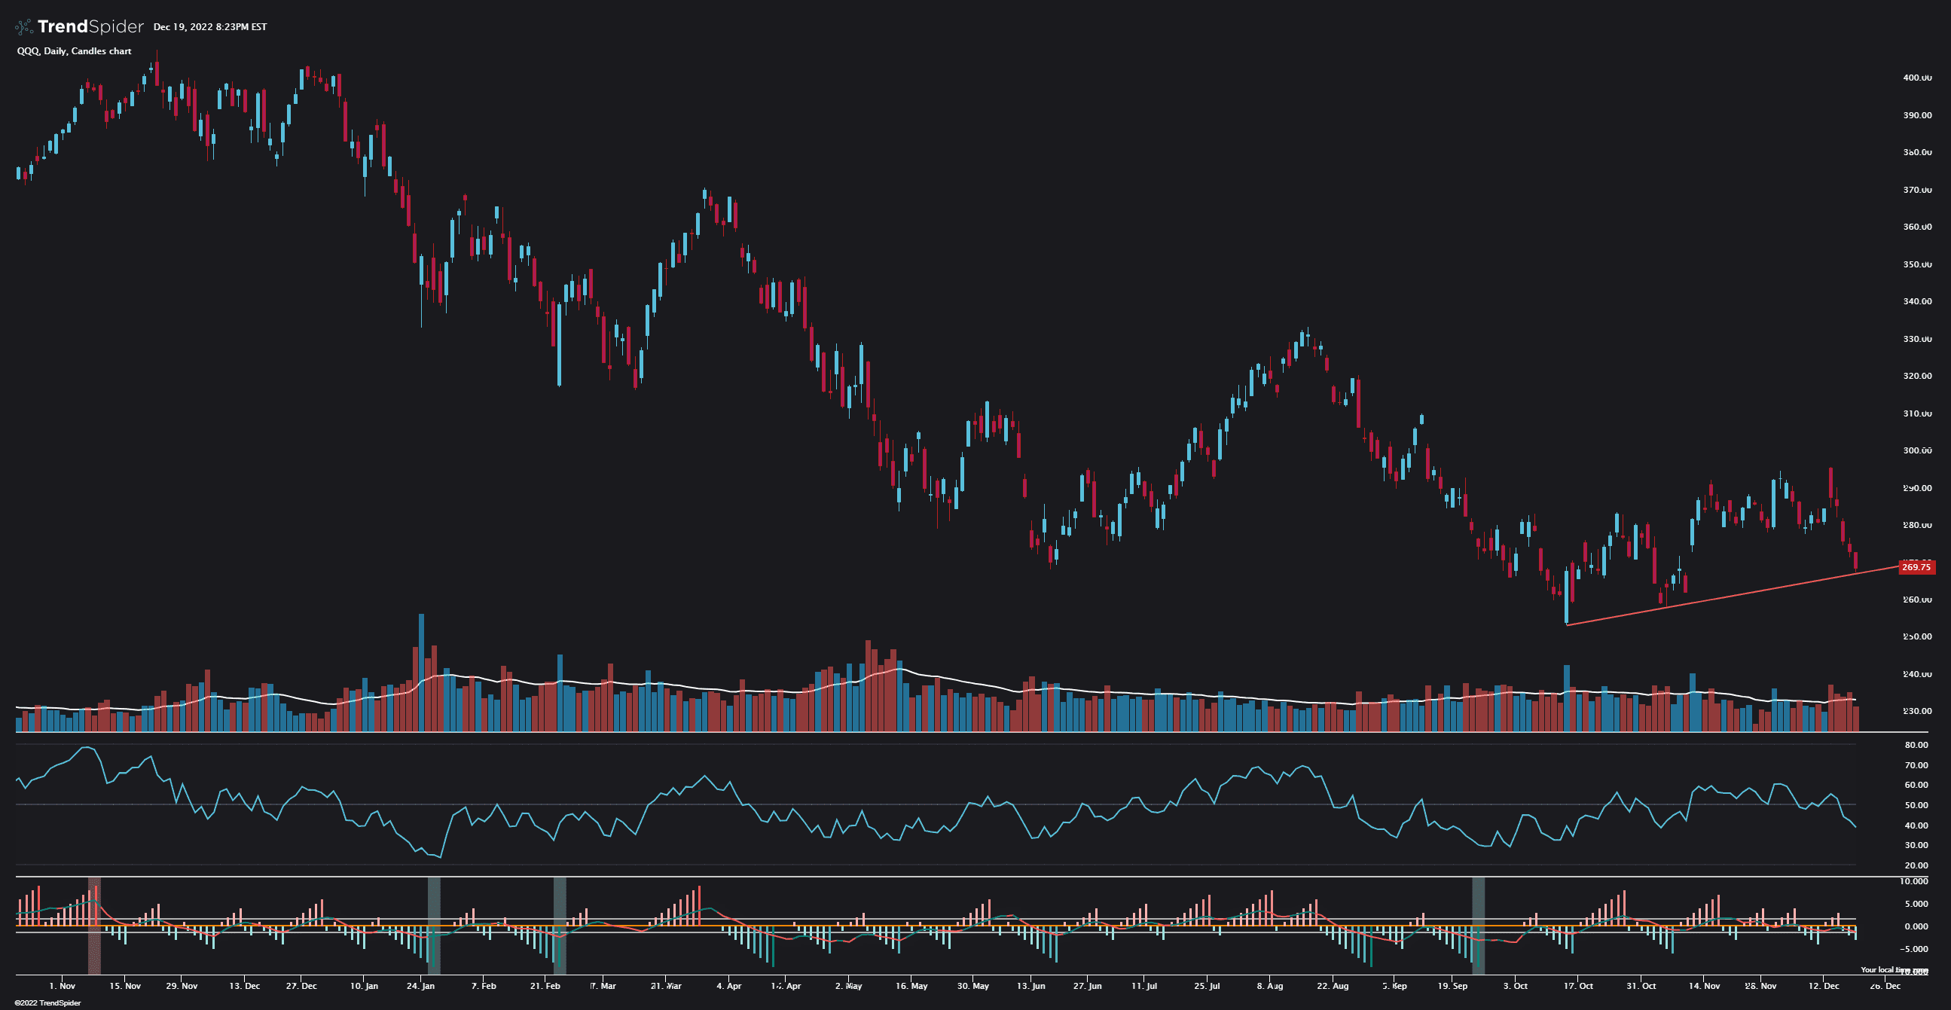The height and width of the screenshot is (1010, 1951).
Task: Click the TrendSpider brand name text
Action: coord(90,27)
